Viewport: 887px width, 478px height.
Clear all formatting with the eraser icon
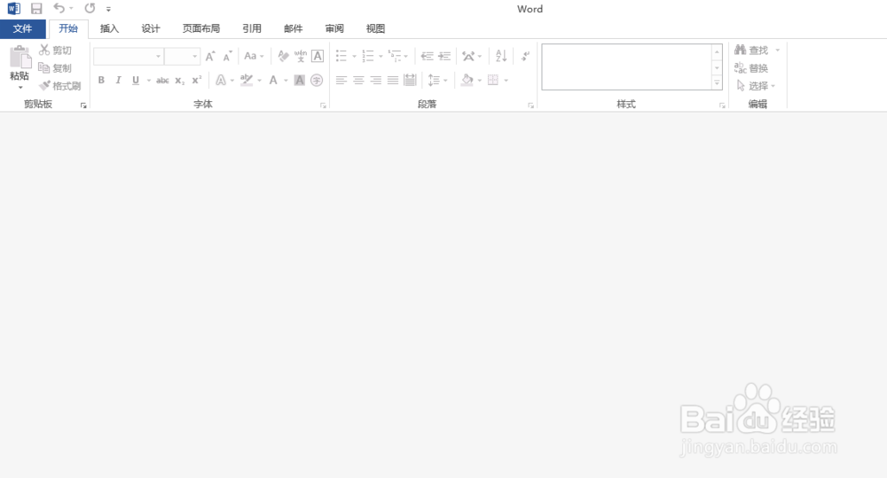tap(284, 56)
